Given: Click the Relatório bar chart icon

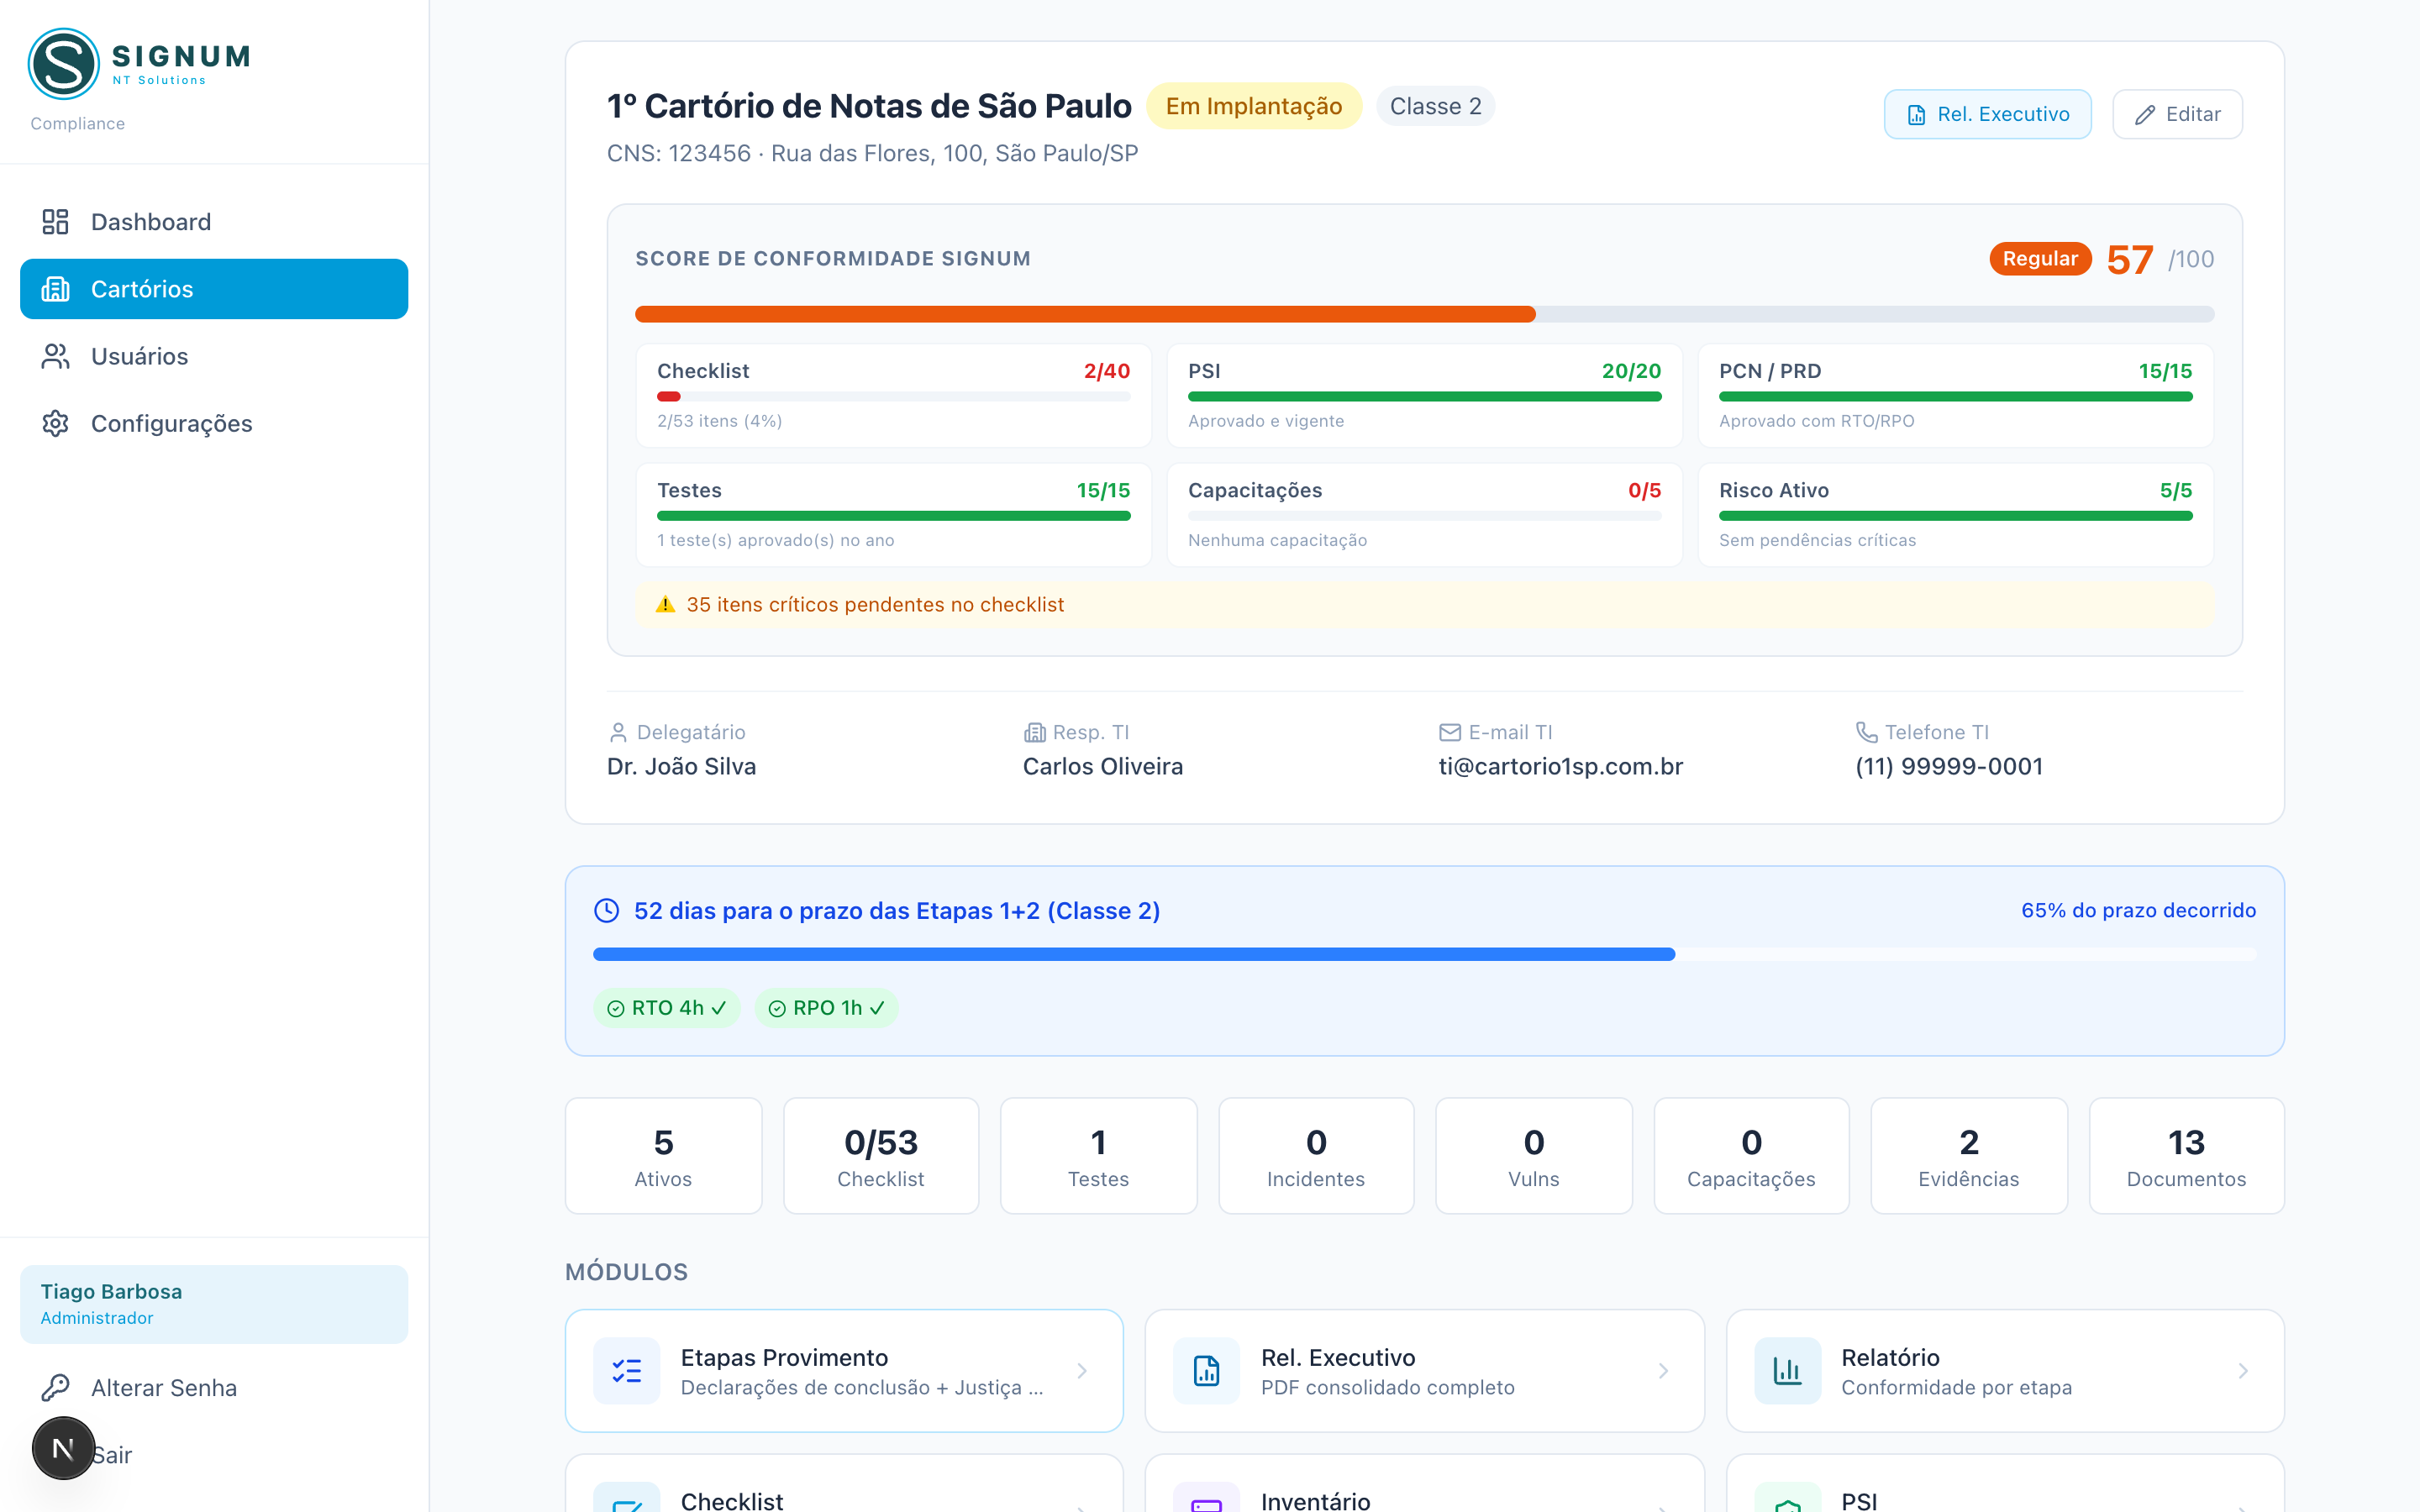Looking at the screenshot, I should click(x=1787, y=1371).
